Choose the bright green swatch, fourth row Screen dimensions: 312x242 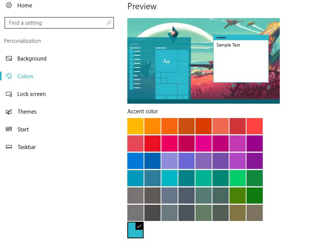click(x=237, y=178)
